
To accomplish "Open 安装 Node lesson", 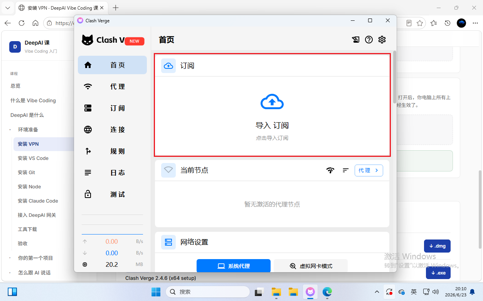I will pos(29,186).
